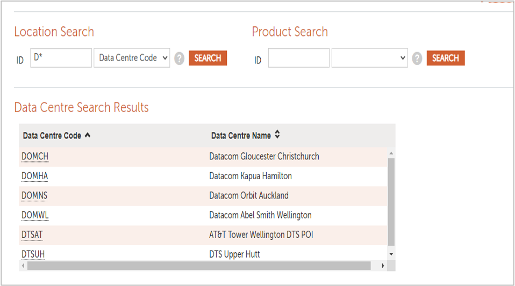Open the DOMCH data centre link
The width and height of the screenshot is (515, 286).
pos(35,157)
